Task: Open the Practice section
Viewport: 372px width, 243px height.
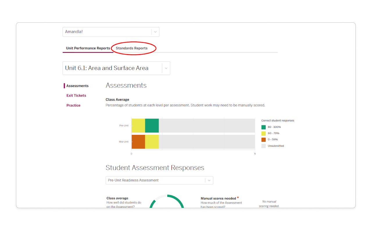Action: click(73, 105)
